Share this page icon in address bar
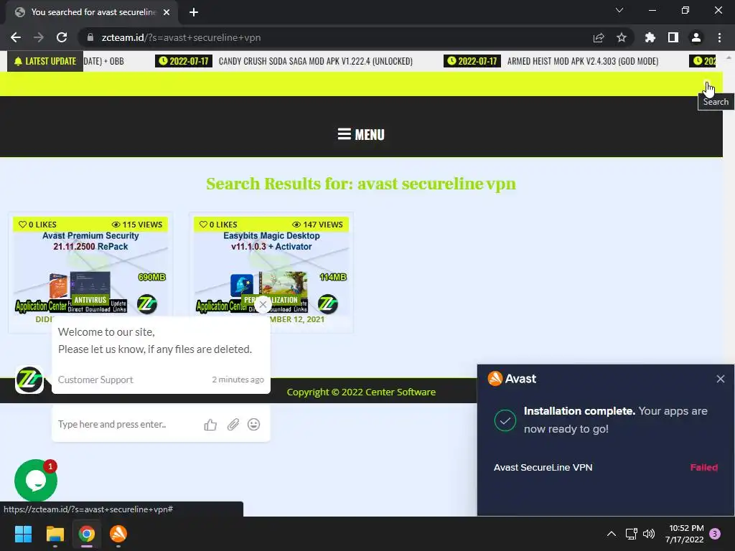This screenshot has width=735, height=551. [599, 37]
